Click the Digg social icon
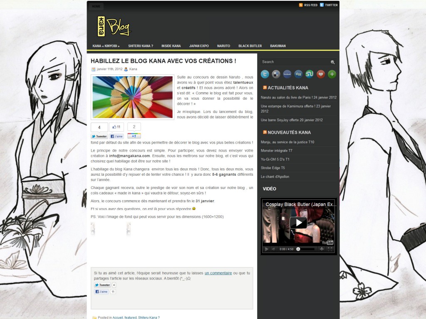Image resolution: width=426 pixels, height=319 pixels. pyautogui.click(x=298, y=74)
